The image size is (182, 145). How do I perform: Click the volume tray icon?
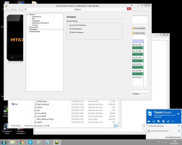click(166, 142)
